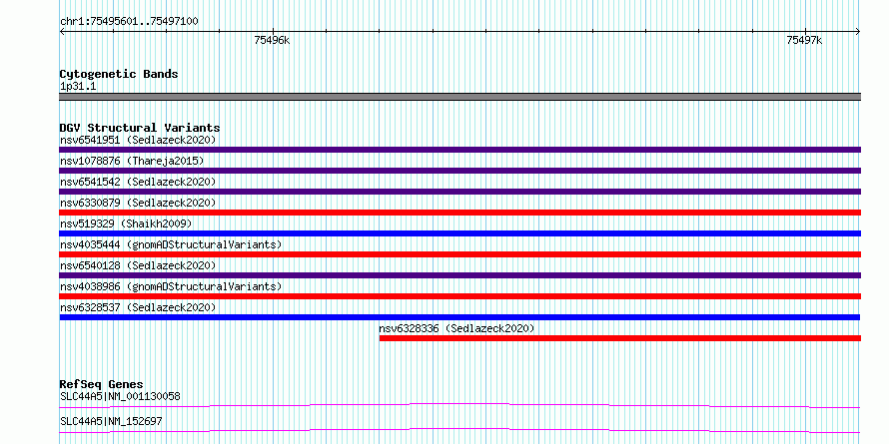Click the 1p31.1 band label

[78, 87]
